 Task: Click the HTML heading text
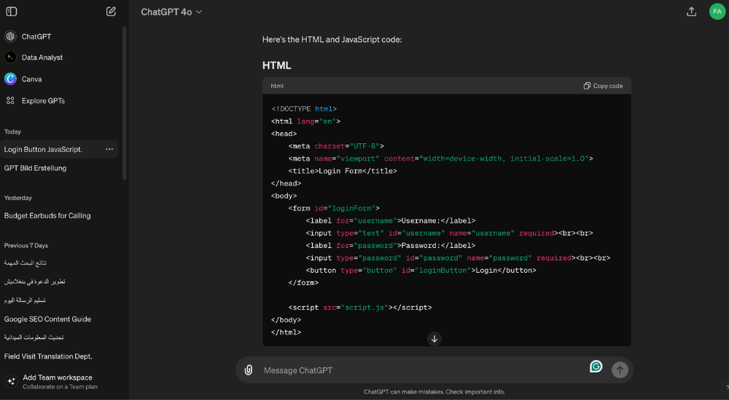point(276,65)
